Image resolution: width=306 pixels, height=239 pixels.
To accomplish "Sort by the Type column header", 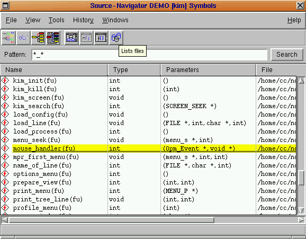I will (134, 70).
